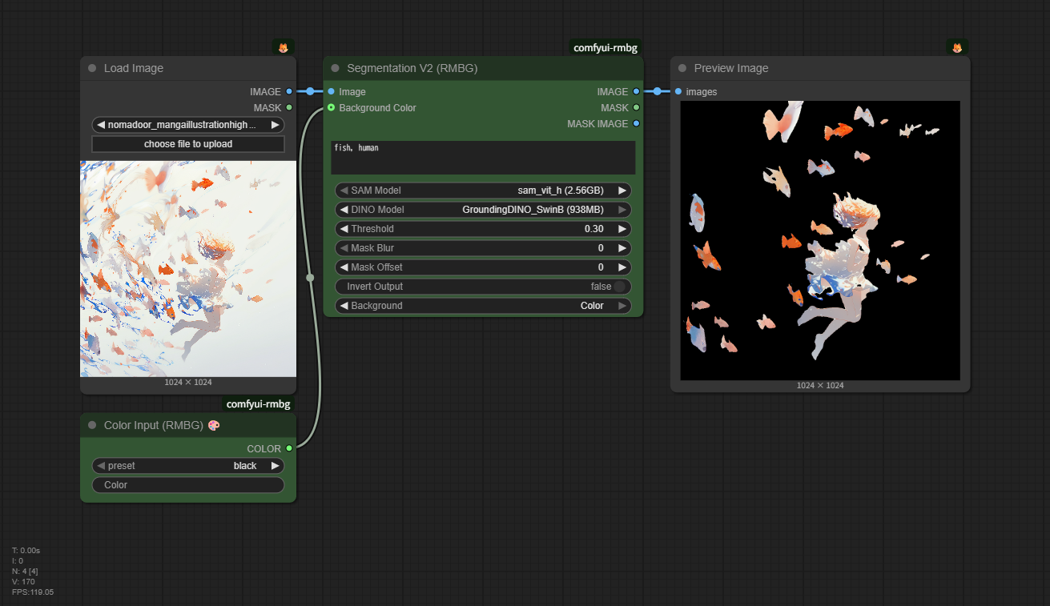Click the comfyui-rmbg tag above Color Input
Screen dimensions: 1050x606
click(259, 404)
